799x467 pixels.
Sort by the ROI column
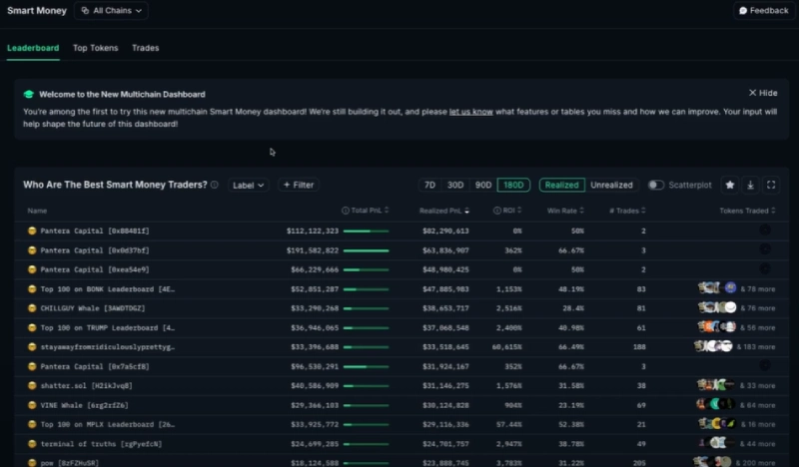coord(511,211)
